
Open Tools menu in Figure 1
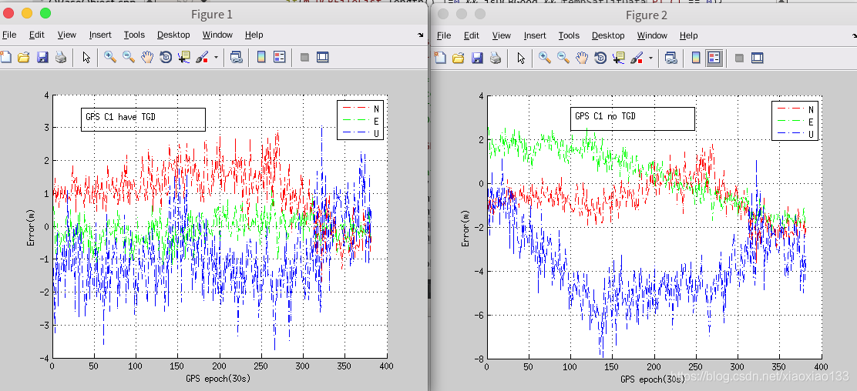[134, 35]
